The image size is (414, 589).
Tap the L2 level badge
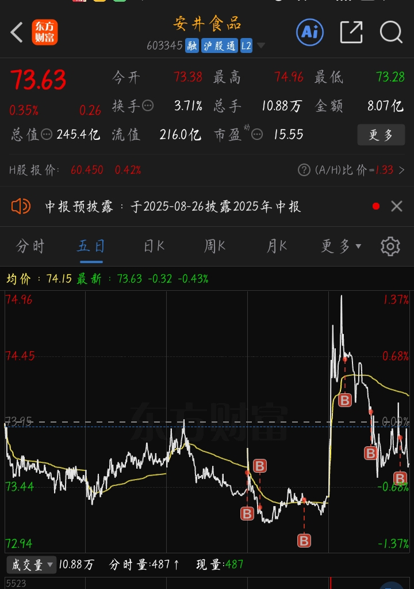point(246,46)
